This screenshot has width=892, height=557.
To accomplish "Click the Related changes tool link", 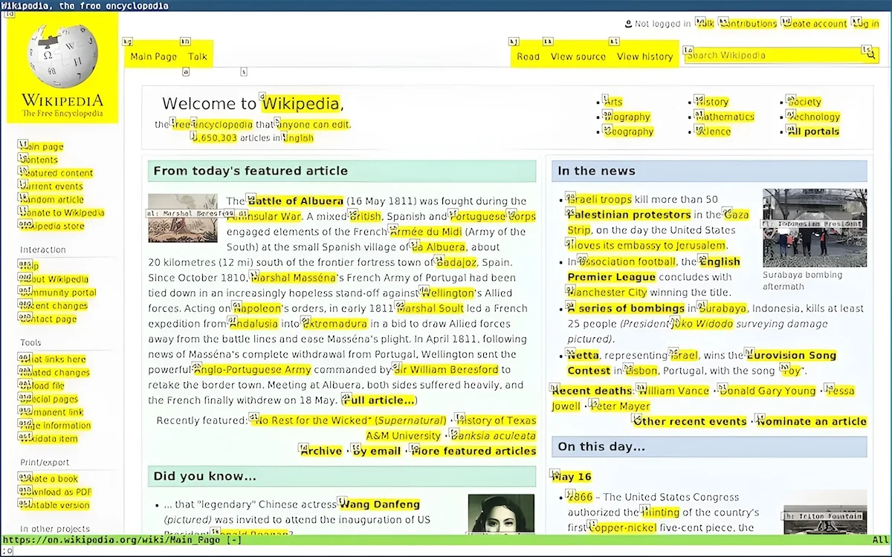I will pyautogui.click(x=55, y=373).
